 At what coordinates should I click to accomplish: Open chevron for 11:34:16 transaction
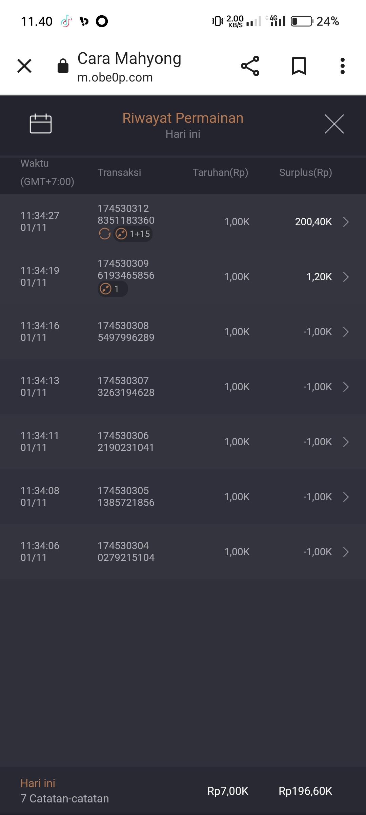pos(345,332)
